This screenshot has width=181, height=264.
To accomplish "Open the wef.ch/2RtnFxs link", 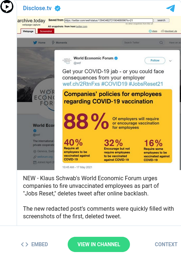I will [81, 84].
